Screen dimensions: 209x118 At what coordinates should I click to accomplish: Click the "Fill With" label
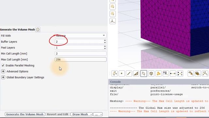click(x=6, y=36)
